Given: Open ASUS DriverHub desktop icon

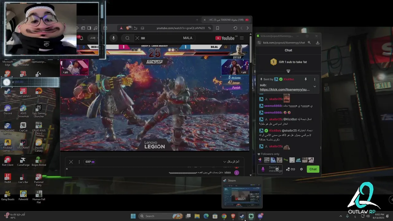Looking at the screenshot, I should 23,111.
